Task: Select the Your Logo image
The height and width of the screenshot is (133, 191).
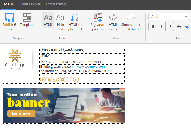Action: 15,59
